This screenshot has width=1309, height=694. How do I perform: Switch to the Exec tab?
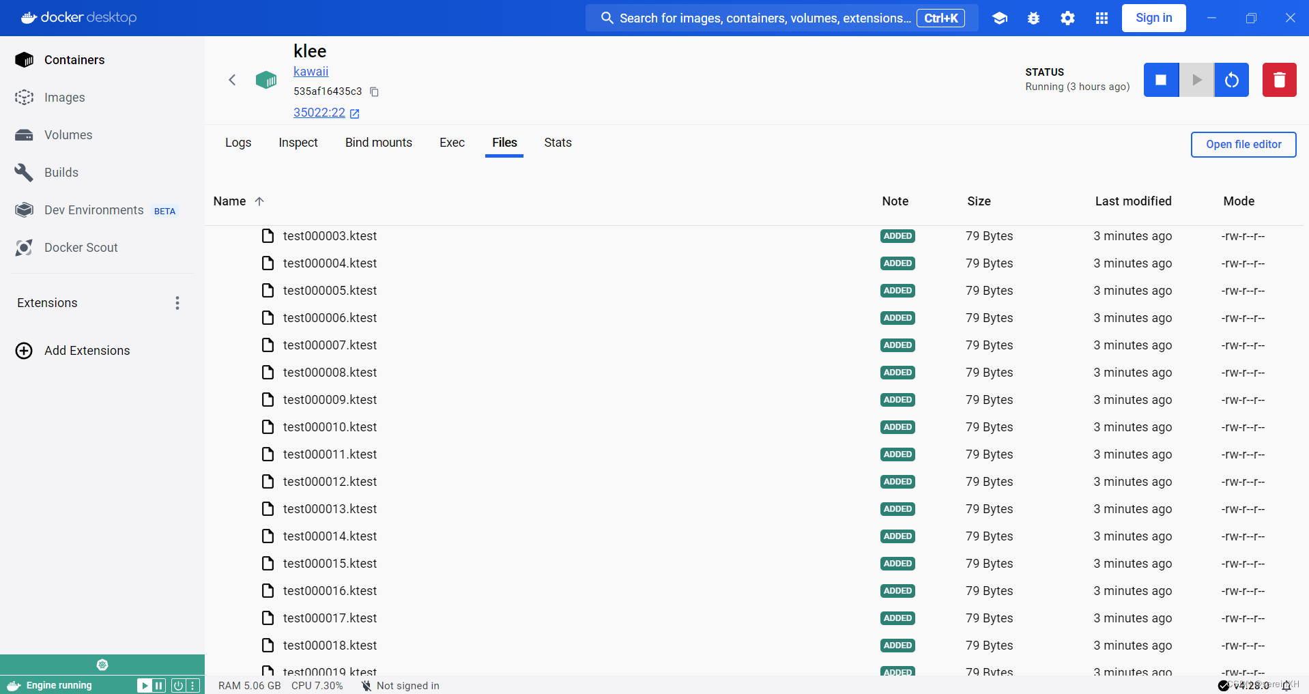[x=452, y=143]
